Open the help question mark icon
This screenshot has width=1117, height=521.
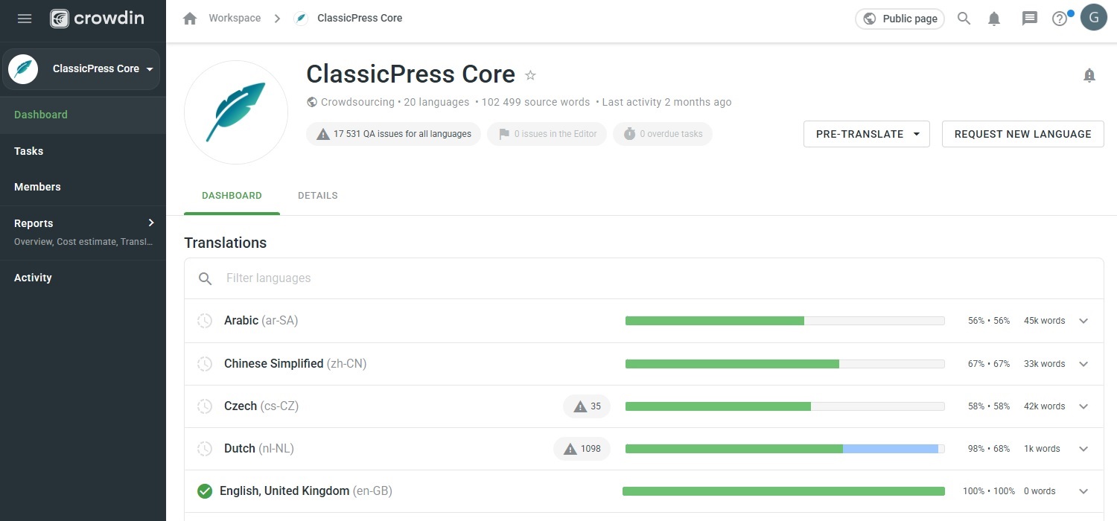coord(1060,19)
